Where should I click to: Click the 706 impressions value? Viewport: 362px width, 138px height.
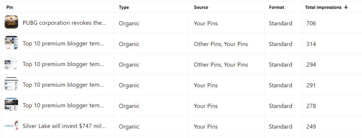tap(311, 24)
